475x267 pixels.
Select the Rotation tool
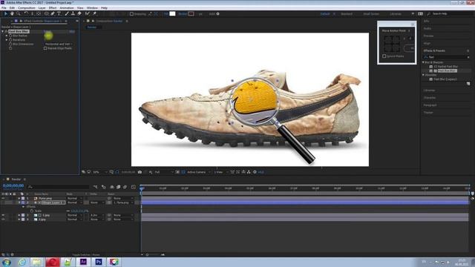(x=26, y=13)
